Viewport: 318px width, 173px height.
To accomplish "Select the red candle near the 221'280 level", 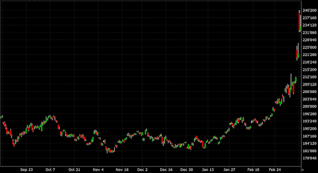I will coord(297,54).
